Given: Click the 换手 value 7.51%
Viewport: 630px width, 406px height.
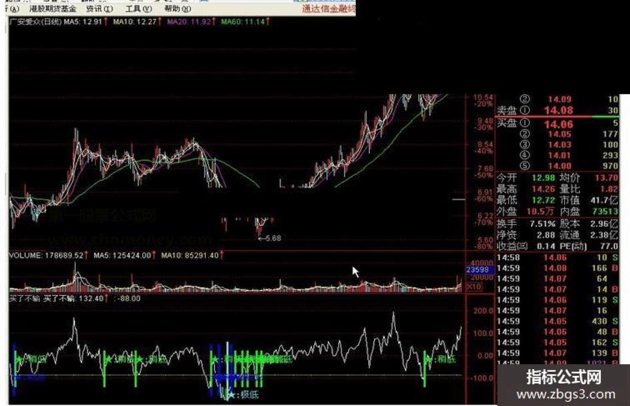Looking at the screenshot, I should pyautogui.click(x=543, y=224).
